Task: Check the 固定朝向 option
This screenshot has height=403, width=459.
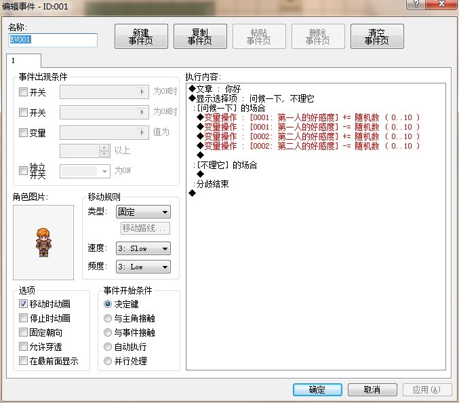Action: coord(23,332)
